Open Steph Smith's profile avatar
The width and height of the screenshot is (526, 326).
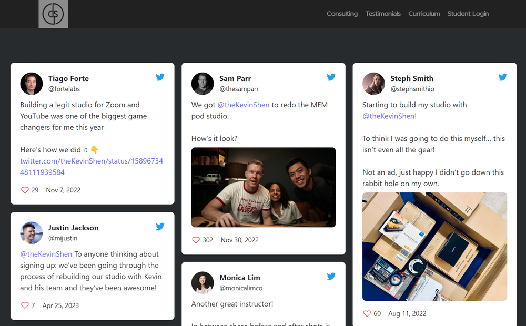click(x=373, y=84)
